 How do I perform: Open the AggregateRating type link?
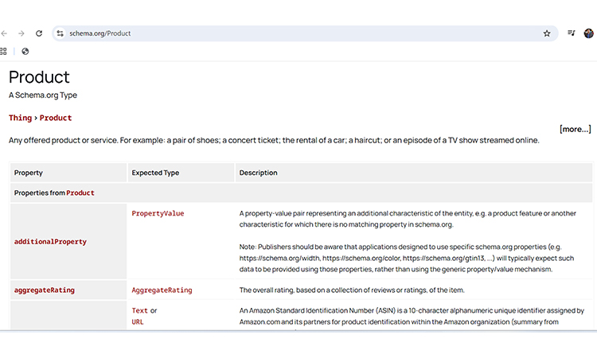pos(162,290)
